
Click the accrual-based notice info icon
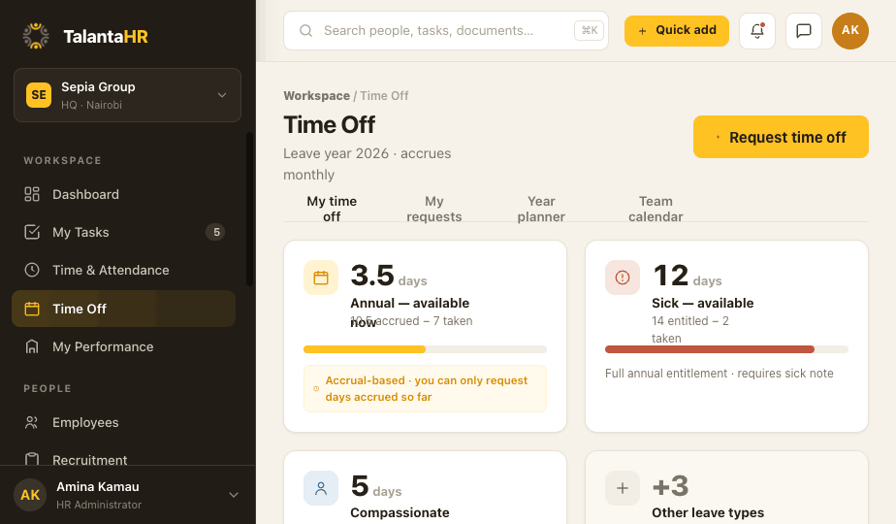coord(316,388)
